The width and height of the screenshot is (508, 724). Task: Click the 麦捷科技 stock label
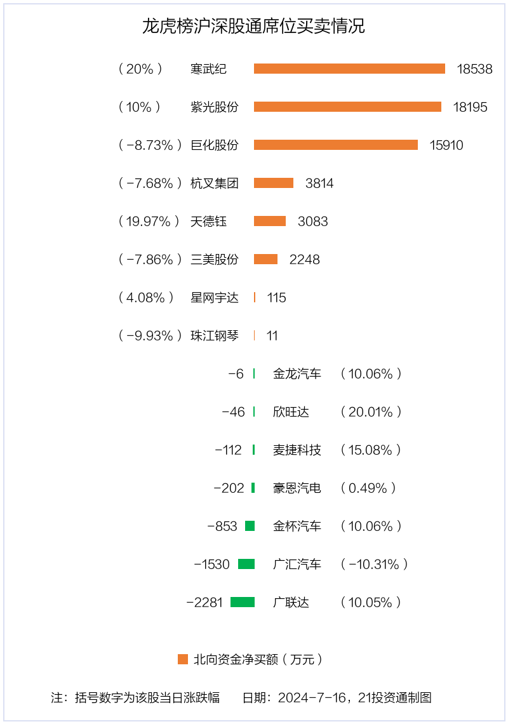pos(297,450)
